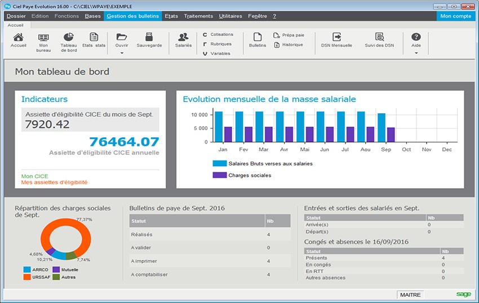Click the DSN Mensuelle icon

[336, 37]
